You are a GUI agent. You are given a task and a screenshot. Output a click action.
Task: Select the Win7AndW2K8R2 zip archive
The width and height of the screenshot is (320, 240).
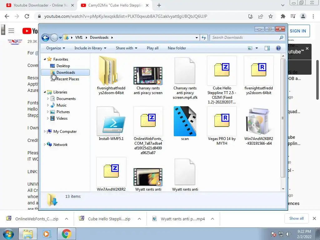111,172
